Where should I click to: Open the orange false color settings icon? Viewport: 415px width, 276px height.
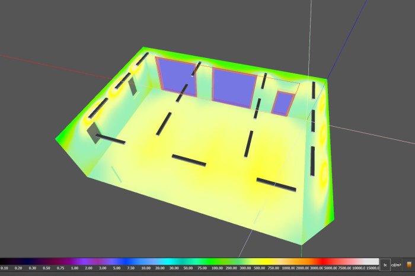[409, 265]
